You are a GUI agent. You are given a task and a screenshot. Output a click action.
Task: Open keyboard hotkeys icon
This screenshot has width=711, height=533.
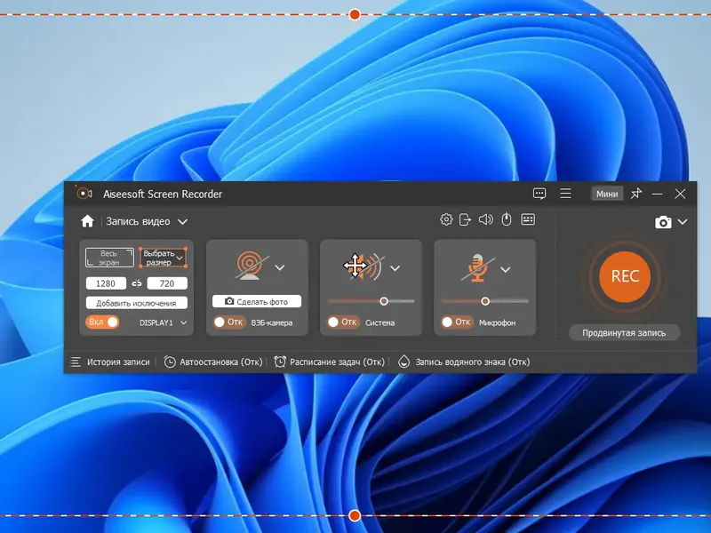(x=528, y=219)
